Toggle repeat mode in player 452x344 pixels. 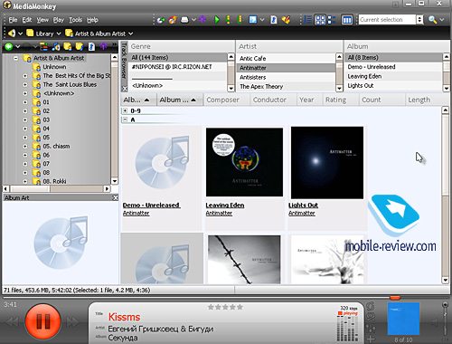click(371, 306)
